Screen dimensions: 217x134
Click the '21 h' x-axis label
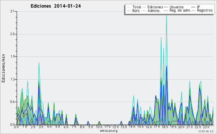189,127
